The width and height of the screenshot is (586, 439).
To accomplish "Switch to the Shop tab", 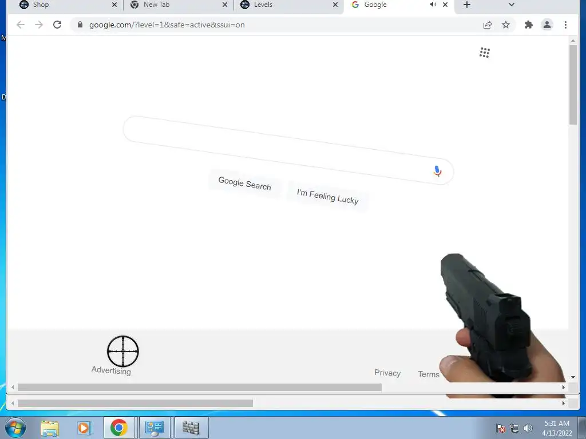I will tap(69, 5).
